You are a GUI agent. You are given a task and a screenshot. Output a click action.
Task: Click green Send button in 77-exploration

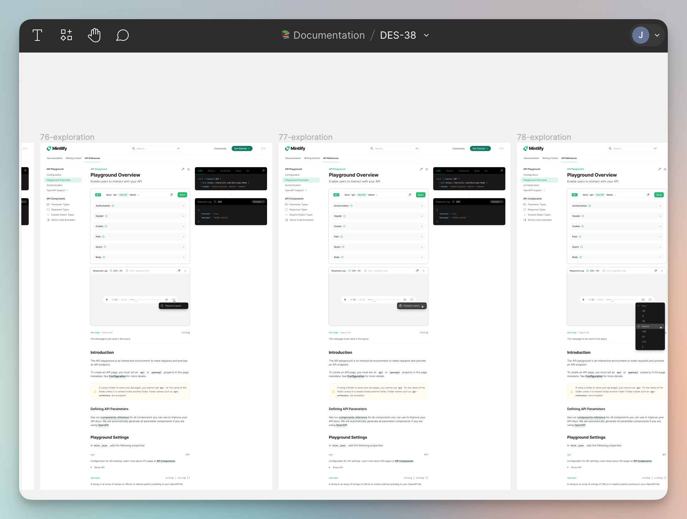point(420,195)
